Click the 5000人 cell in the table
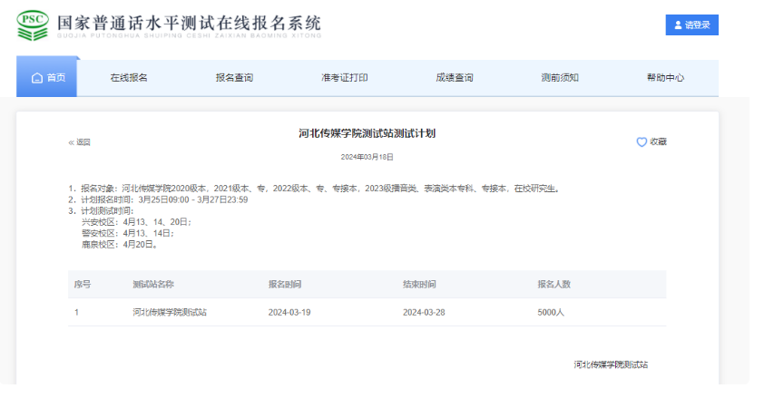Screen dimensions: 764x408 click(551, 313)
